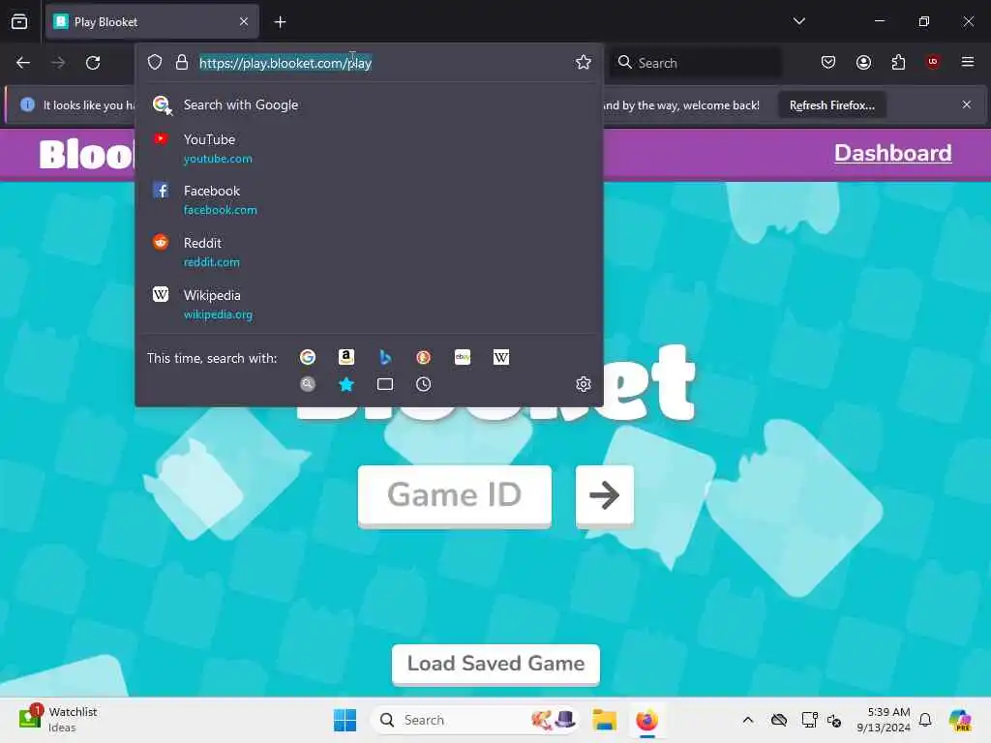Click Load Saved Game button

pyautogui.click(x=495, y=664)
